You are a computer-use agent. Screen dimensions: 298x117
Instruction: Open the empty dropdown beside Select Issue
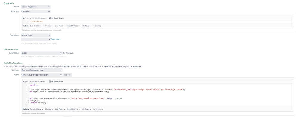(36, 39)
